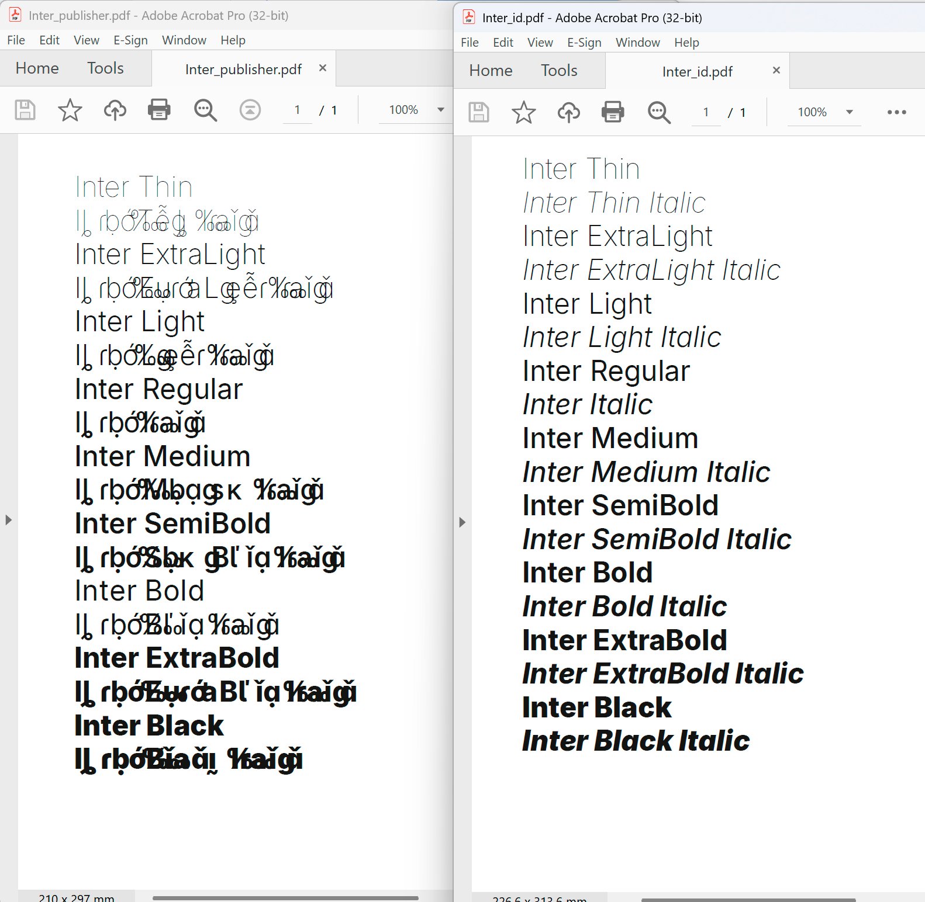Click page number field in Inter_publisher window
The width and height of the screenshot is (925, 902).
[298, 110]
